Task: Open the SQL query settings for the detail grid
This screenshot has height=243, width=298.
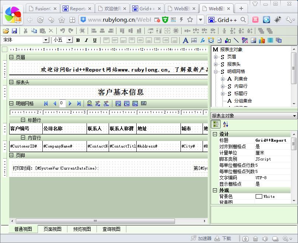Action: [90, 104]
